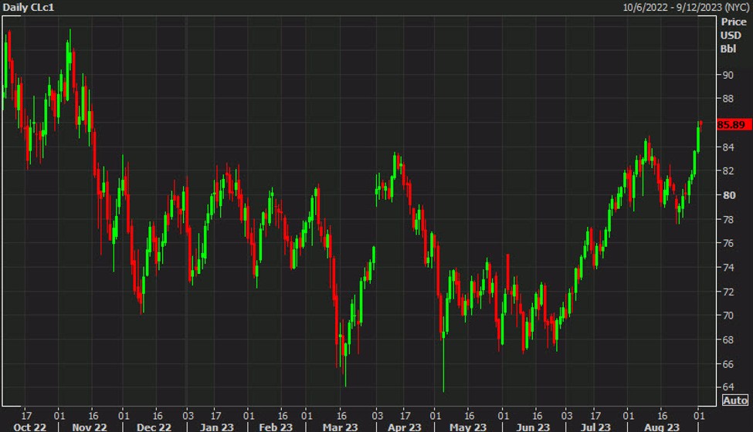Click the 72 price axis label
This screenshot has width=753, height=432.
coord(727,291)
